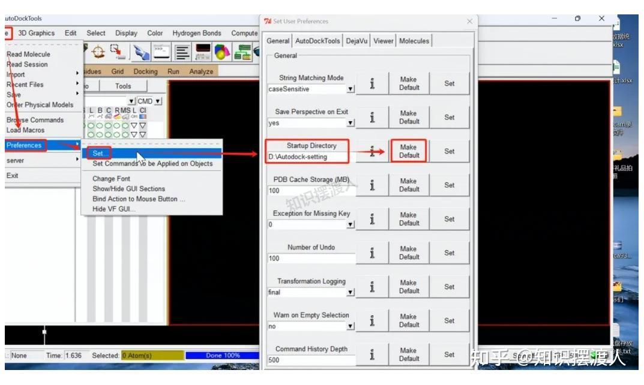
Task: Click Make Default for PDB Cache Storage
Action: pyautogui.click(x=409, y=185)
